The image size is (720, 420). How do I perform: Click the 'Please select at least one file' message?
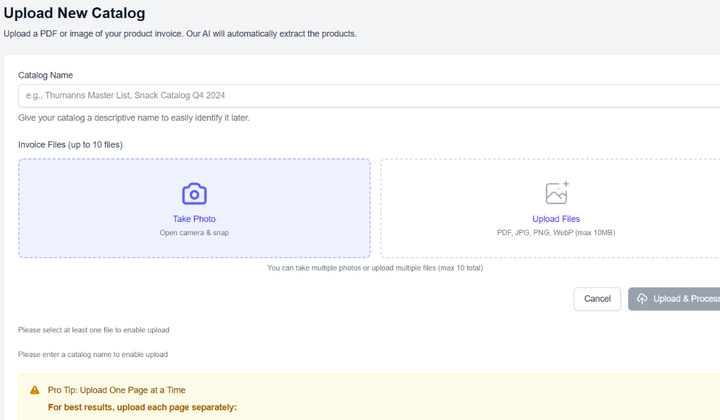94,329
